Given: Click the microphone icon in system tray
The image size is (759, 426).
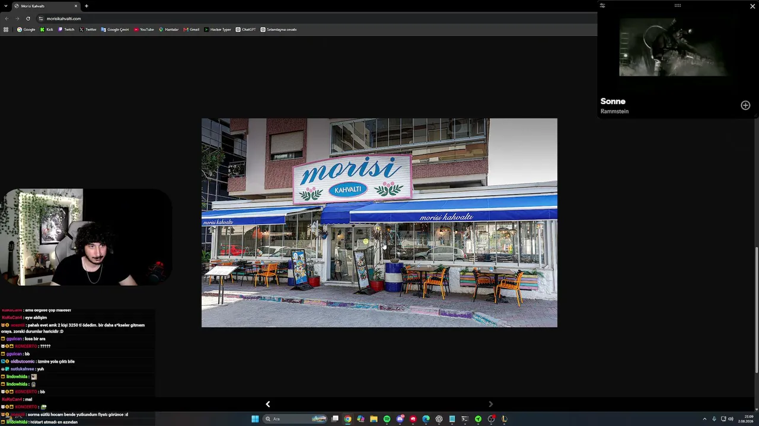Looking at the screenshot, I should pyautogui.click(x=714, y=419).
